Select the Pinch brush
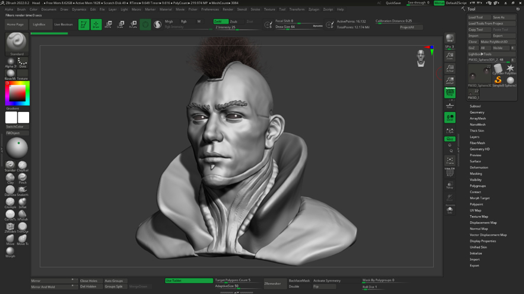The image size is (524, 294). pyautogui.click(x=23, y=178)
